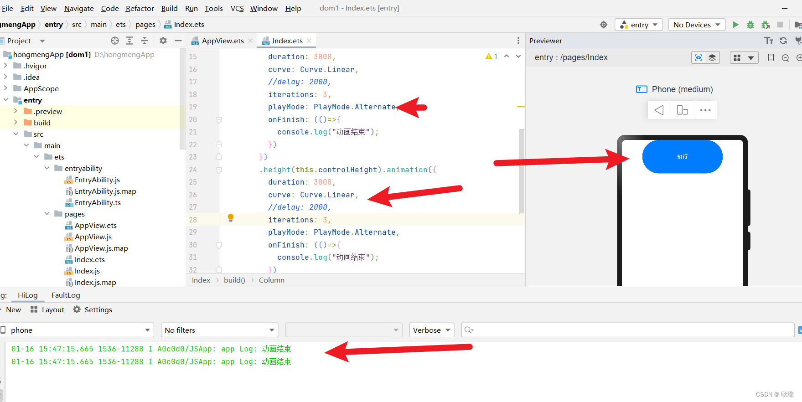
Task: Expand the .hvigor folder
Action: [x=5, y=66]
